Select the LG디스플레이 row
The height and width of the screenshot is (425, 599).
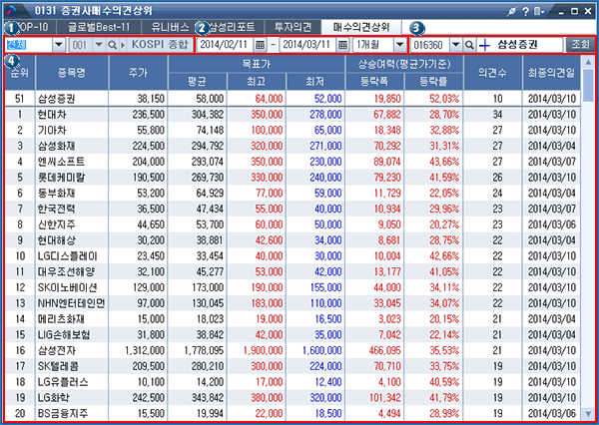pos(293,255)
